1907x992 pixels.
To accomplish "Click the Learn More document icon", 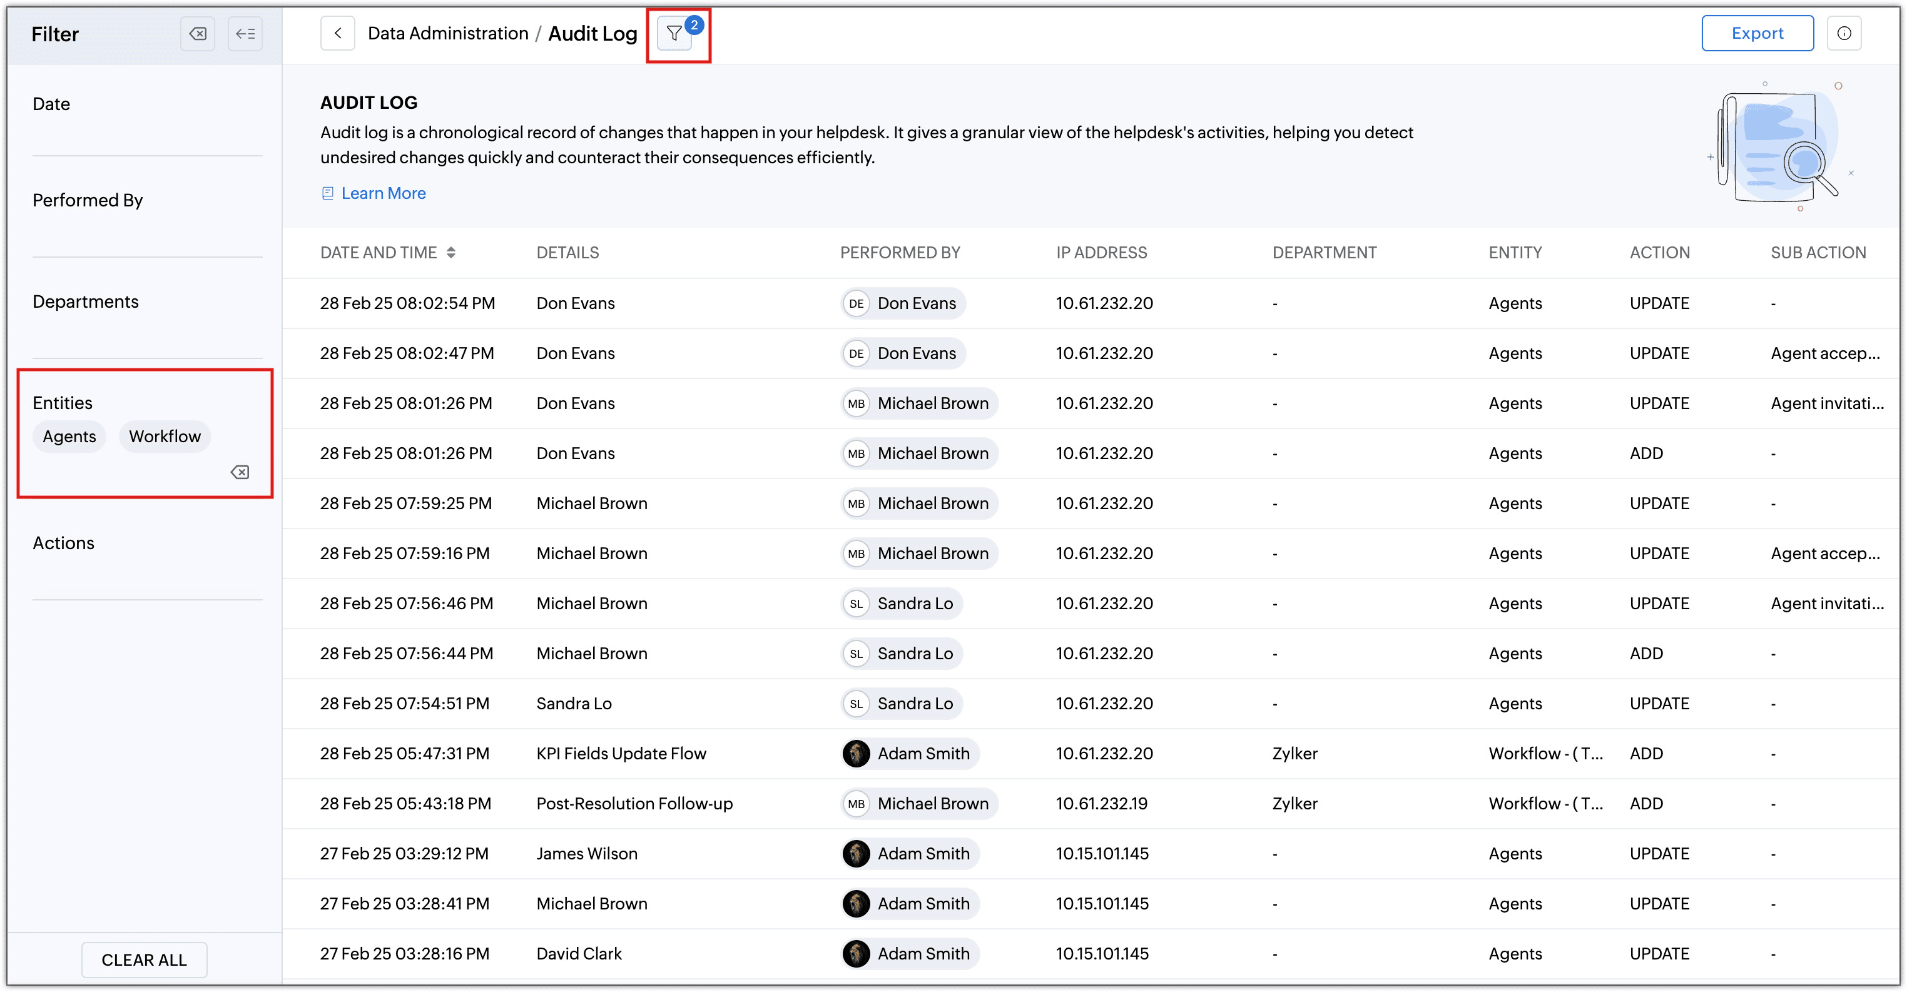I will tap(328, 193).
